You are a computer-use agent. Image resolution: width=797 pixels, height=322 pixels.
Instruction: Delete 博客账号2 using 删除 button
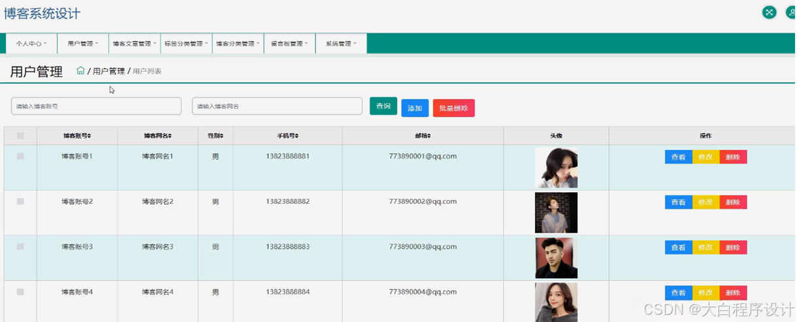733,202
